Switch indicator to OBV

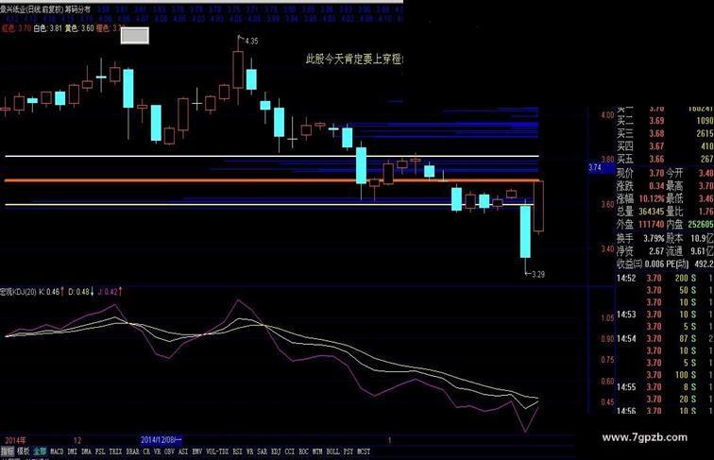coord(169,451)
